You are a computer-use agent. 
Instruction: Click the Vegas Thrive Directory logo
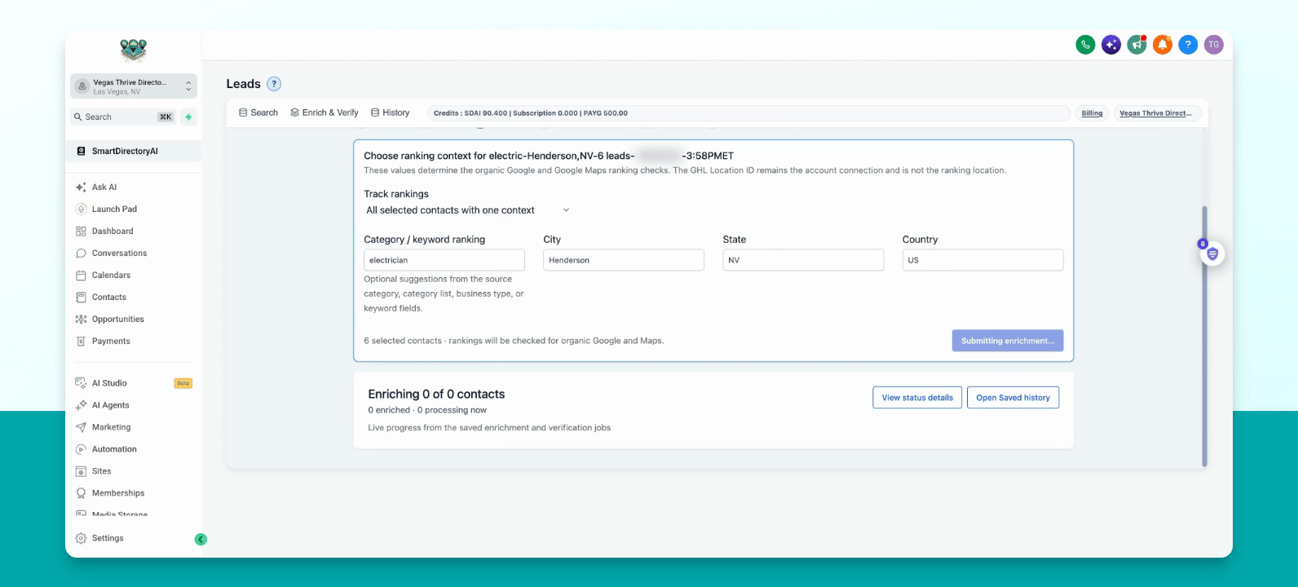133,51
